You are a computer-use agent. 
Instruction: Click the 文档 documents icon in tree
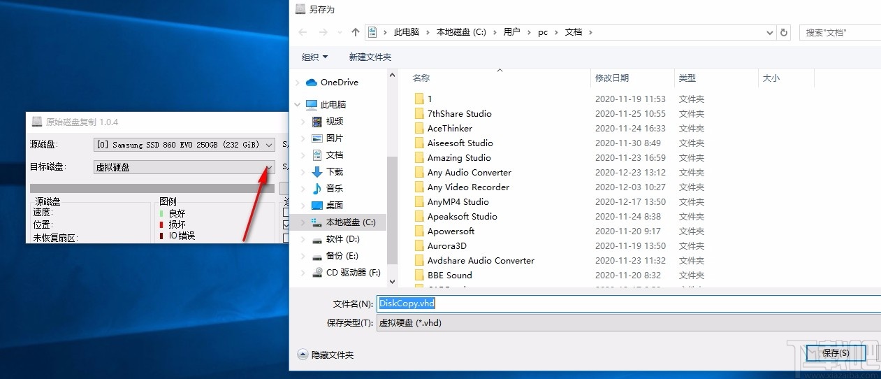tap(317, 155)
